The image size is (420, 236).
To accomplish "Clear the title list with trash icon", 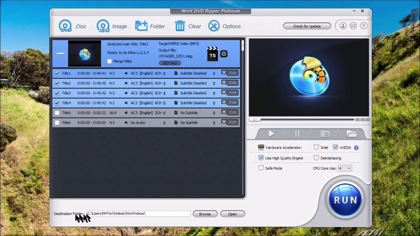I will coord(188,26).
